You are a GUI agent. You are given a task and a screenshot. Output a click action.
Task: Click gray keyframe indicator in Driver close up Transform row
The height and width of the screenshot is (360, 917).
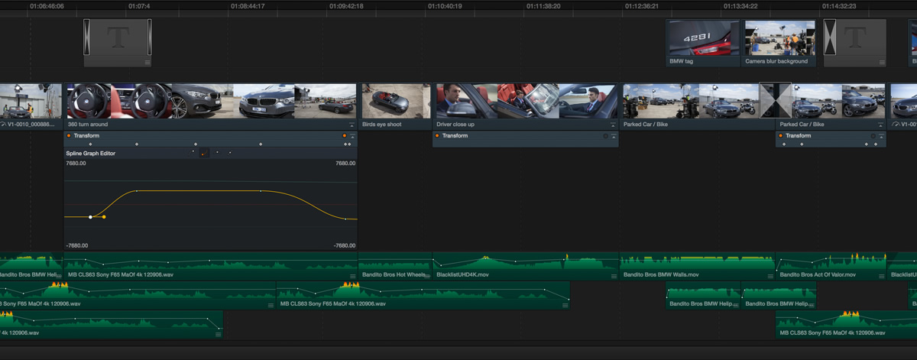(x=605, y=136)
